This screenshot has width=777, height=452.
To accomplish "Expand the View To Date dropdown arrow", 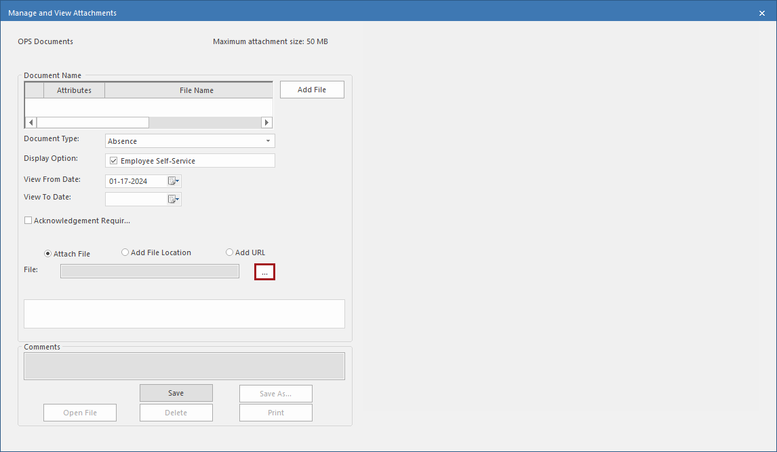I will click(x=178, y=199).
